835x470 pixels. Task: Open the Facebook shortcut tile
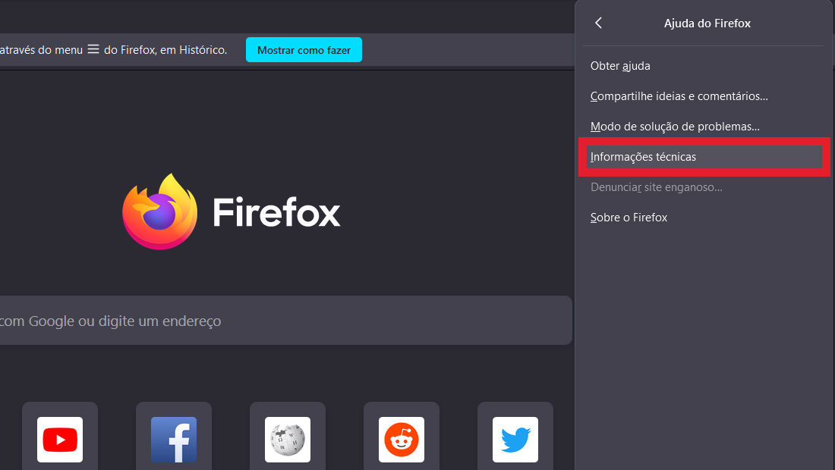pyautogui.click(x=174, y=439)
